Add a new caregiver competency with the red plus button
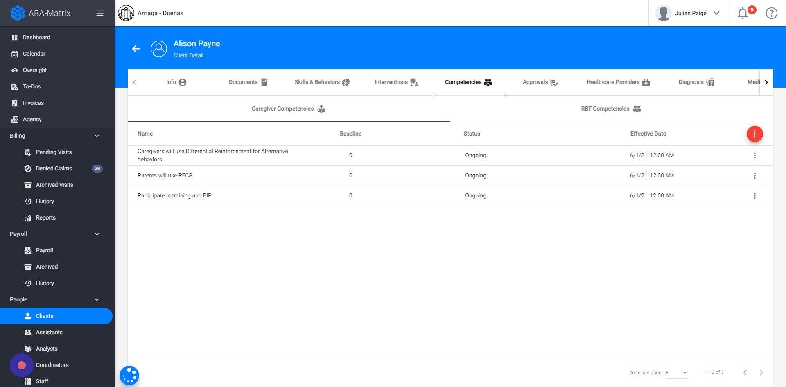The image size is (786, 387). pyautogui.click(x=754, y=134)
